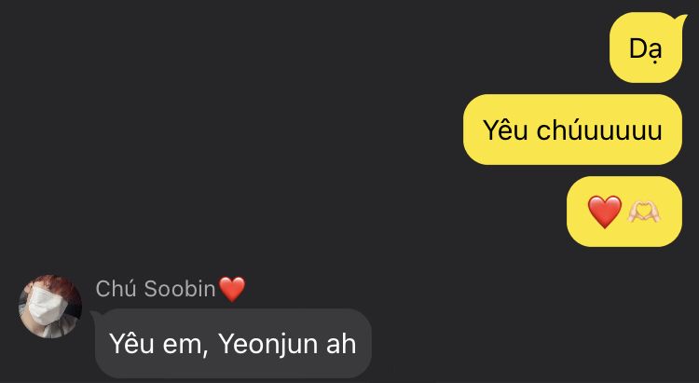Click "Yêu" in Soobin's gray message
Image resolution: width=699 pixels, height=383 pixels.
pos(131,344)
